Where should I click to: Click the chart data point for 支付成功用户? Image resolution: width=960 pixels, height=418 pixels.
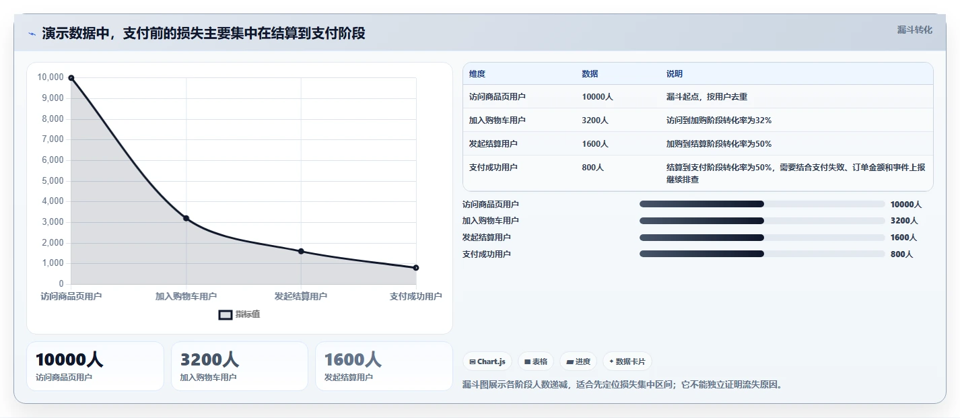pyautogui.click(x=416, y=268)
